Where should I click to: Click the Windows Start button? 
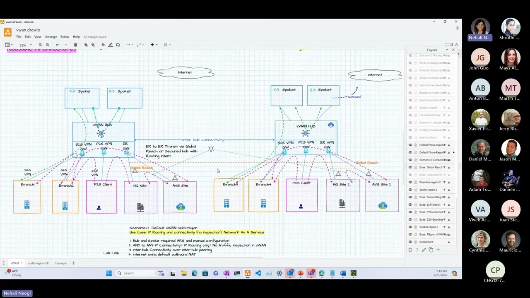pyautogui.click(x=108, y=273)
